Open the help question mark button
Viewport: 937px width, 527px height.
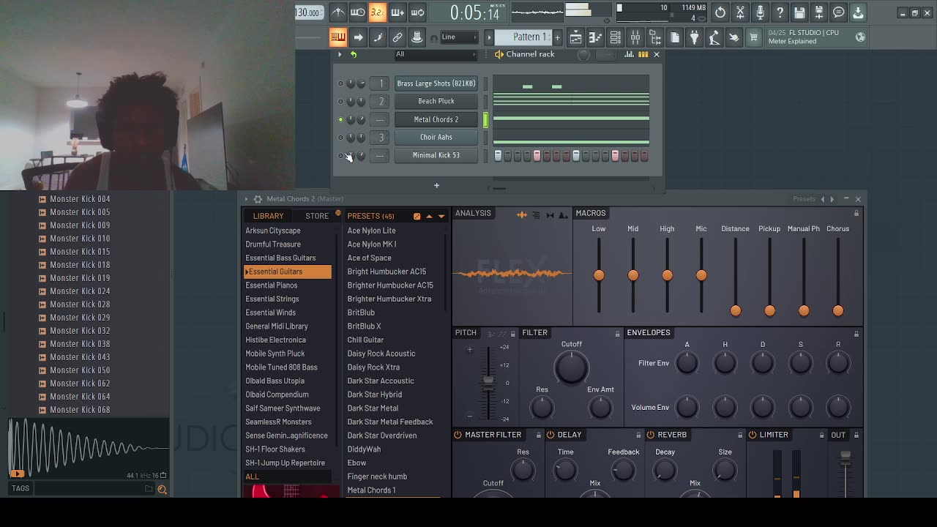click(x=780, y=12)
